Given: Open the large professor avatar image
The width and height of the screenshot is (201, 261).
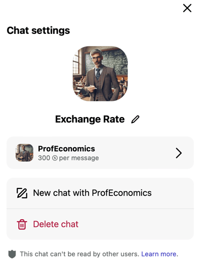Looking at the screenshot, I should [100, 74].
